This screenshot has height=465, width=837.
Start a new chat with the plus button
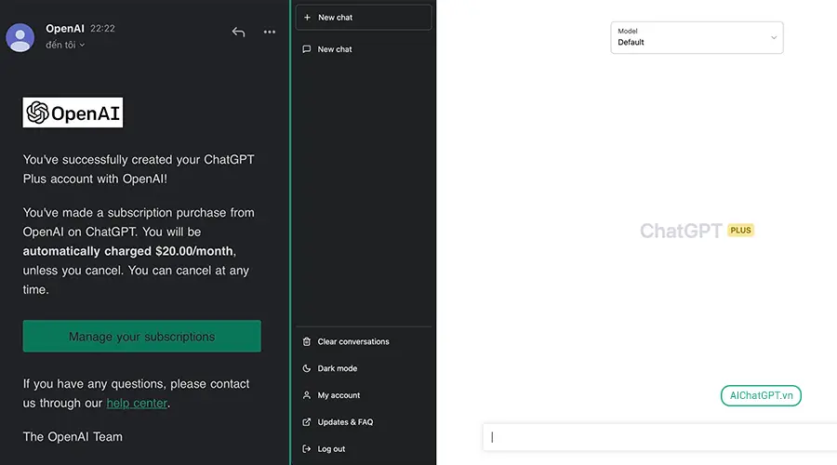[x=364, y=18]
